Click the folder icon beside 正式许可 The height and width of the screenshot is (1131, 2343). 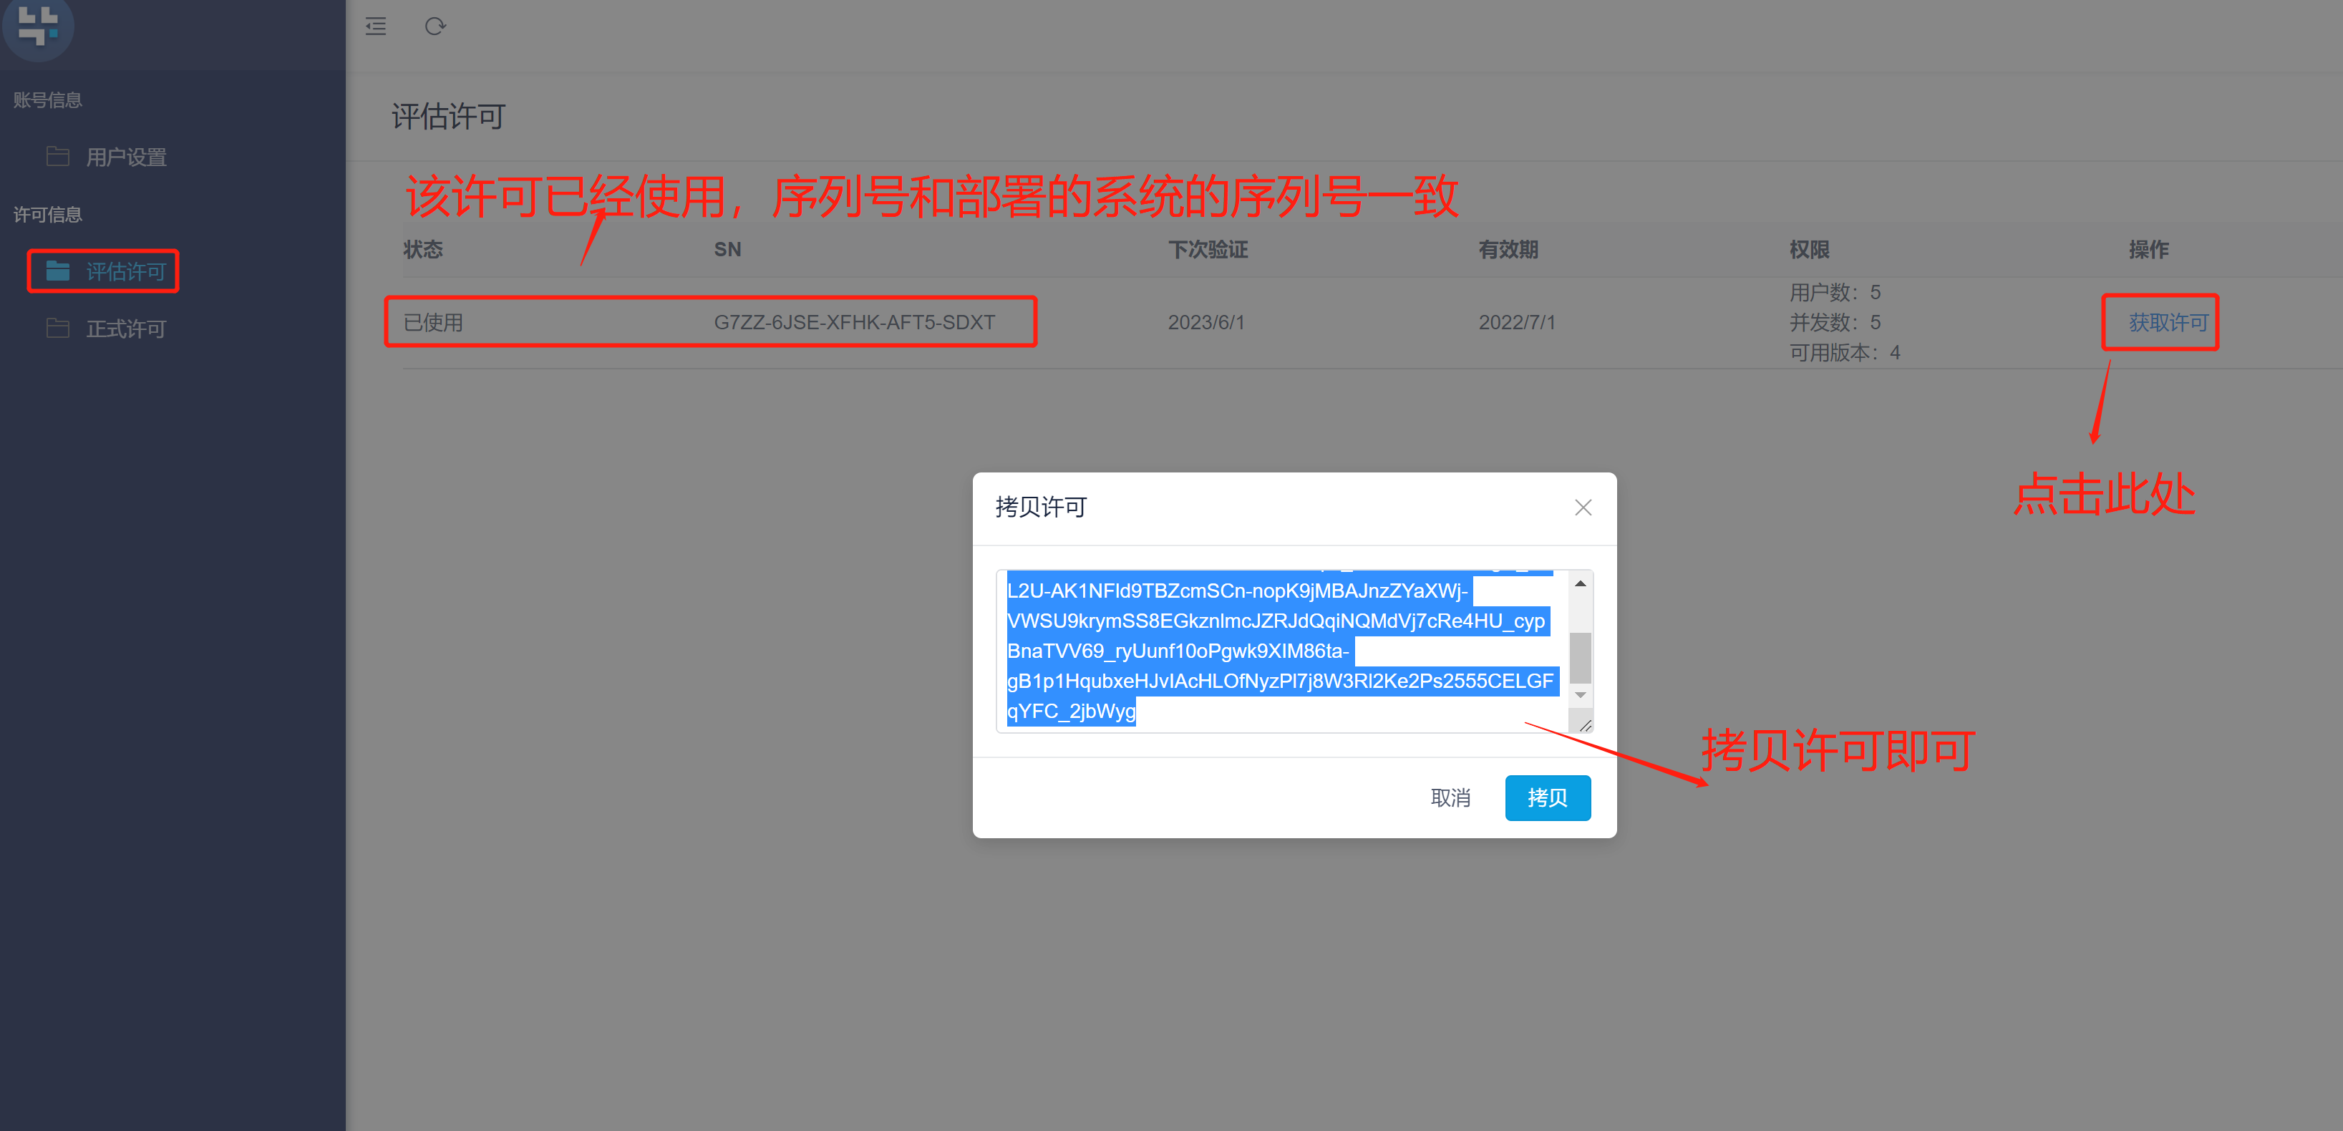pos(57,329)
